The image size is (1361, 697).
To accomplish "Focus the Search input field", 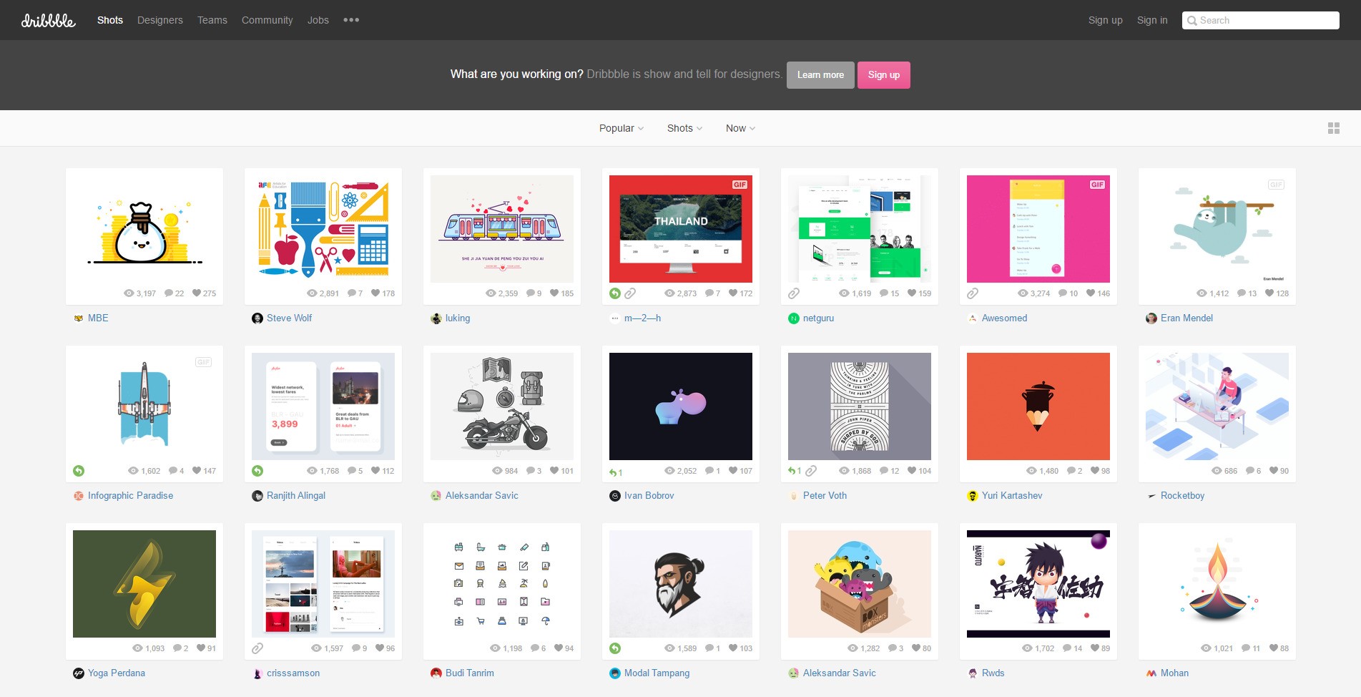I will (1261, 20).
